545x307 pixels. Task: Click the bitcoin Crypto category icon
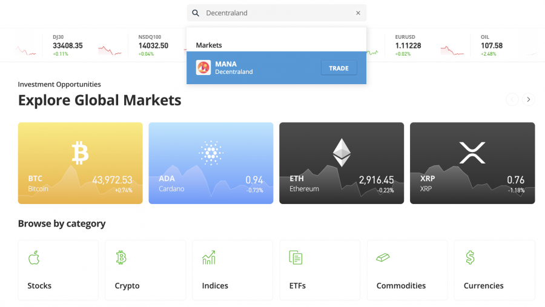coord(121,257)
